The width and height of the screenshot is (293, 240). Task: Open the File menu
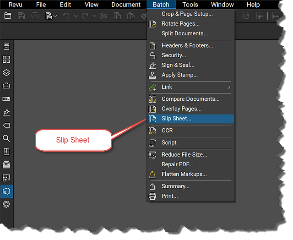[41, 5]
